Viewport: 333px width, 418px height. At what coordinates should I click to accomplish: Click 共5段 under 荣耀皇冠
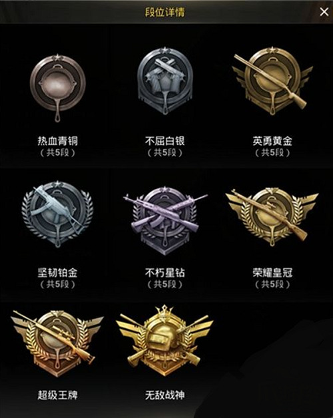tap(272, 285)
